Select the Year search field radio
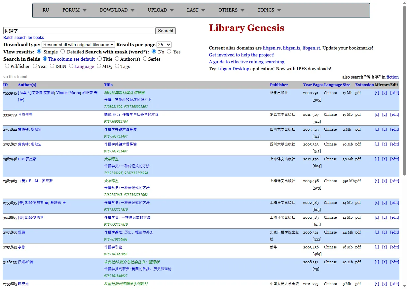This screenshot has height=289, width=407. coord(35,66)
